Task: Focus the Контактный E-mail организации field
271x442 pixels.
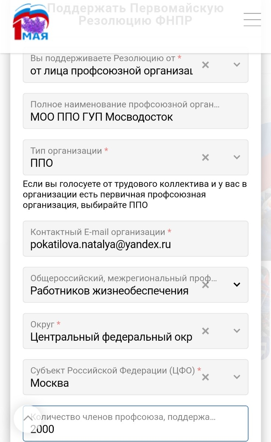Action: [135, 239]
